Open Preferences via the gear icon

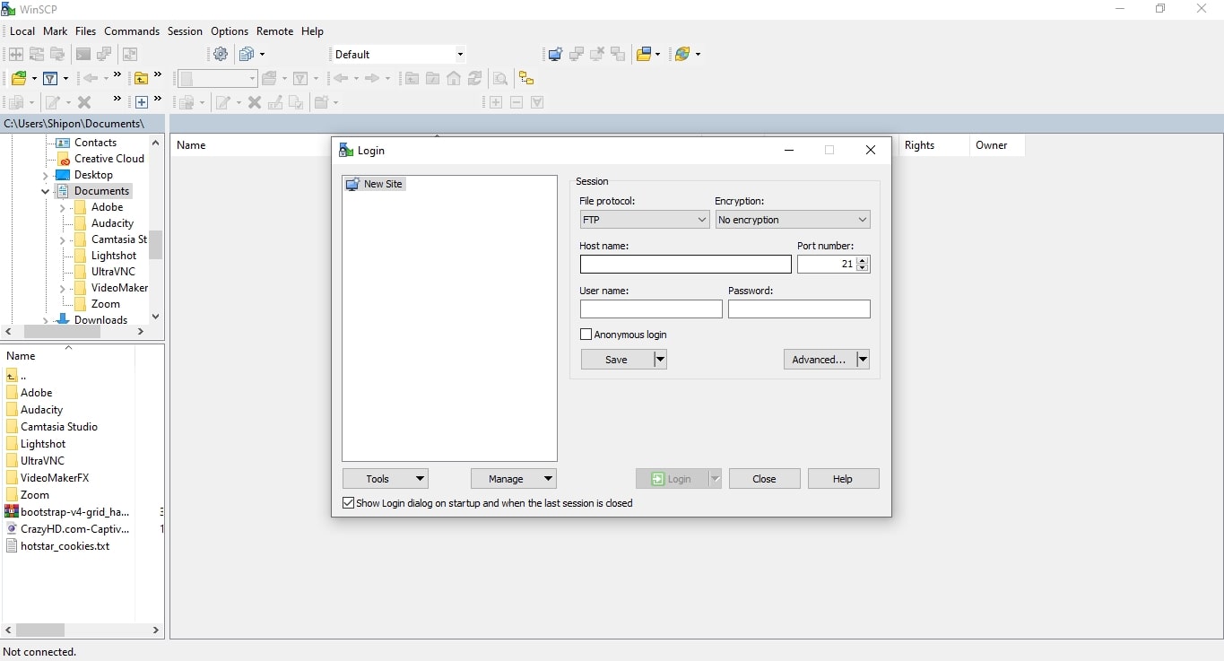point(221,54)
